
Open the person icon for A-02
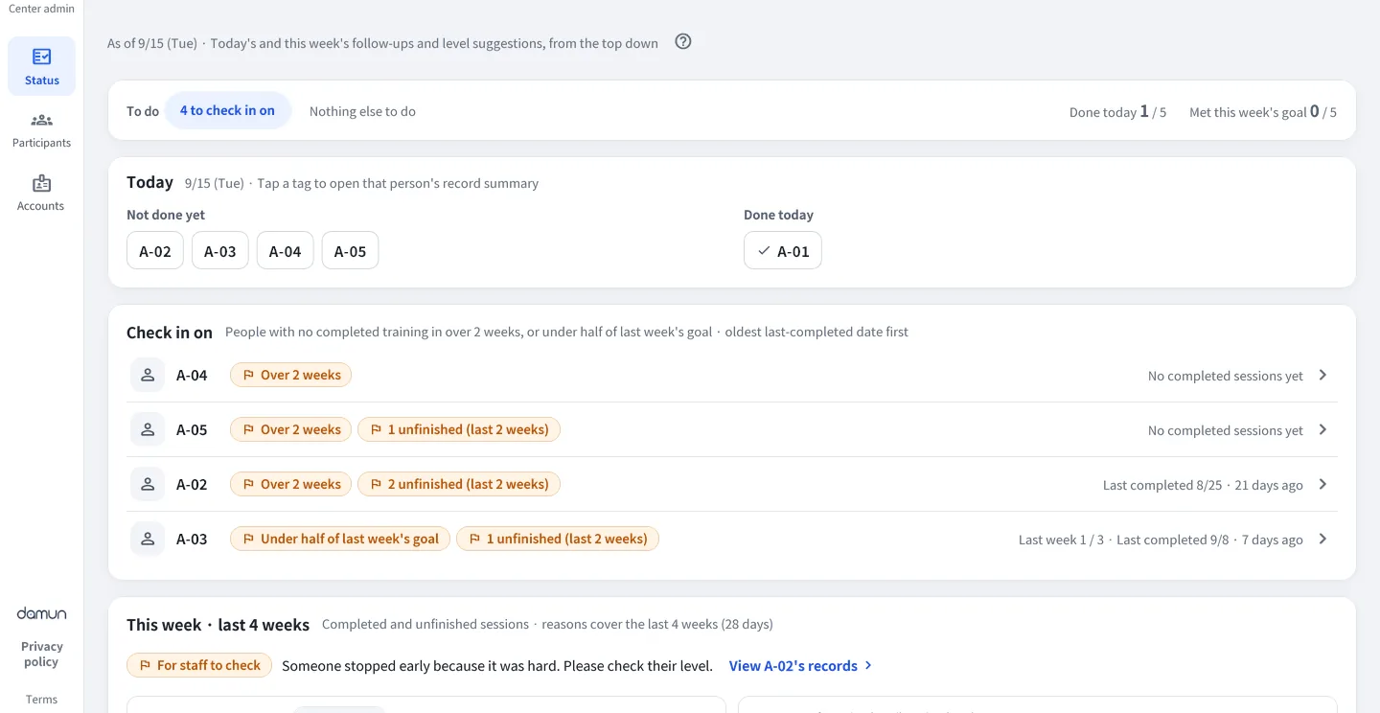point(148,484)
